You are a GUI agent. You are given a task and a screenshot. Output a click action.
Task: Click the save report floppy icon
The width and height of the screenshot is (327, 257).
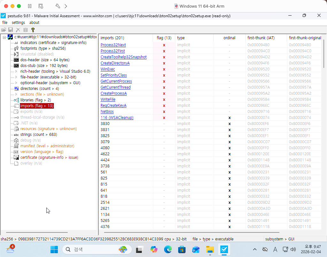[x=11, y=30]
